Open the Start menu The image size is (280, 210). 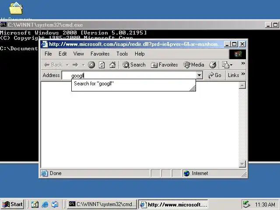click(x=12, y=204)
